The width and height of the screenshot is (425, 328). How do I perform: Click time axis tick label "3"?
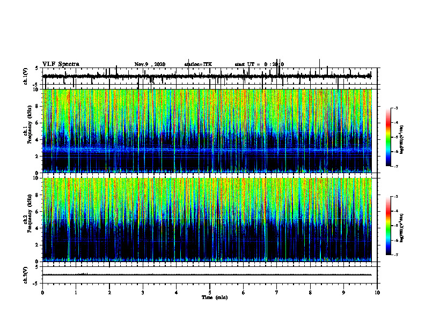click(x=143, y=293)
